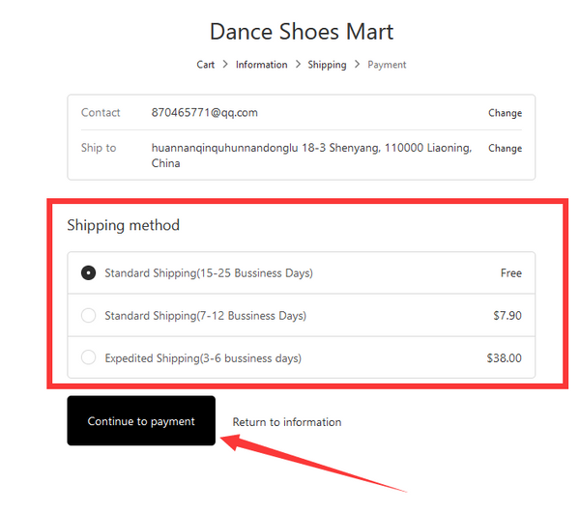This screenshot has width=580, height=512.
Task: Click chevron between Information and Shipping
Action: point(298,65)
